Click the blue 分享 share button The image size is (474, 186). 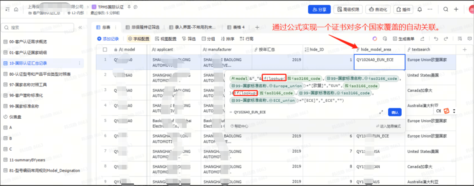(x=319, y=9)
